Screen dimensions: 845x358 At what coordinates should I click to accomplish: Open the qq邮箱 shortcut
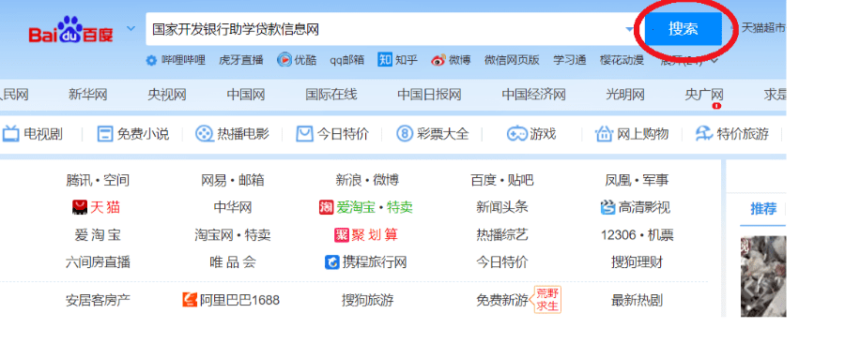(x=347, y=60)
